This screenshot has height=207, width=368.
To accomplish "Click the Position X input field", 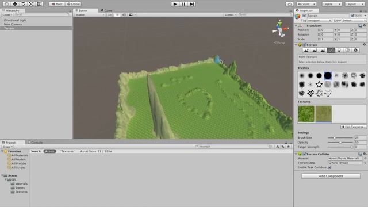I will tap(327, 30).
